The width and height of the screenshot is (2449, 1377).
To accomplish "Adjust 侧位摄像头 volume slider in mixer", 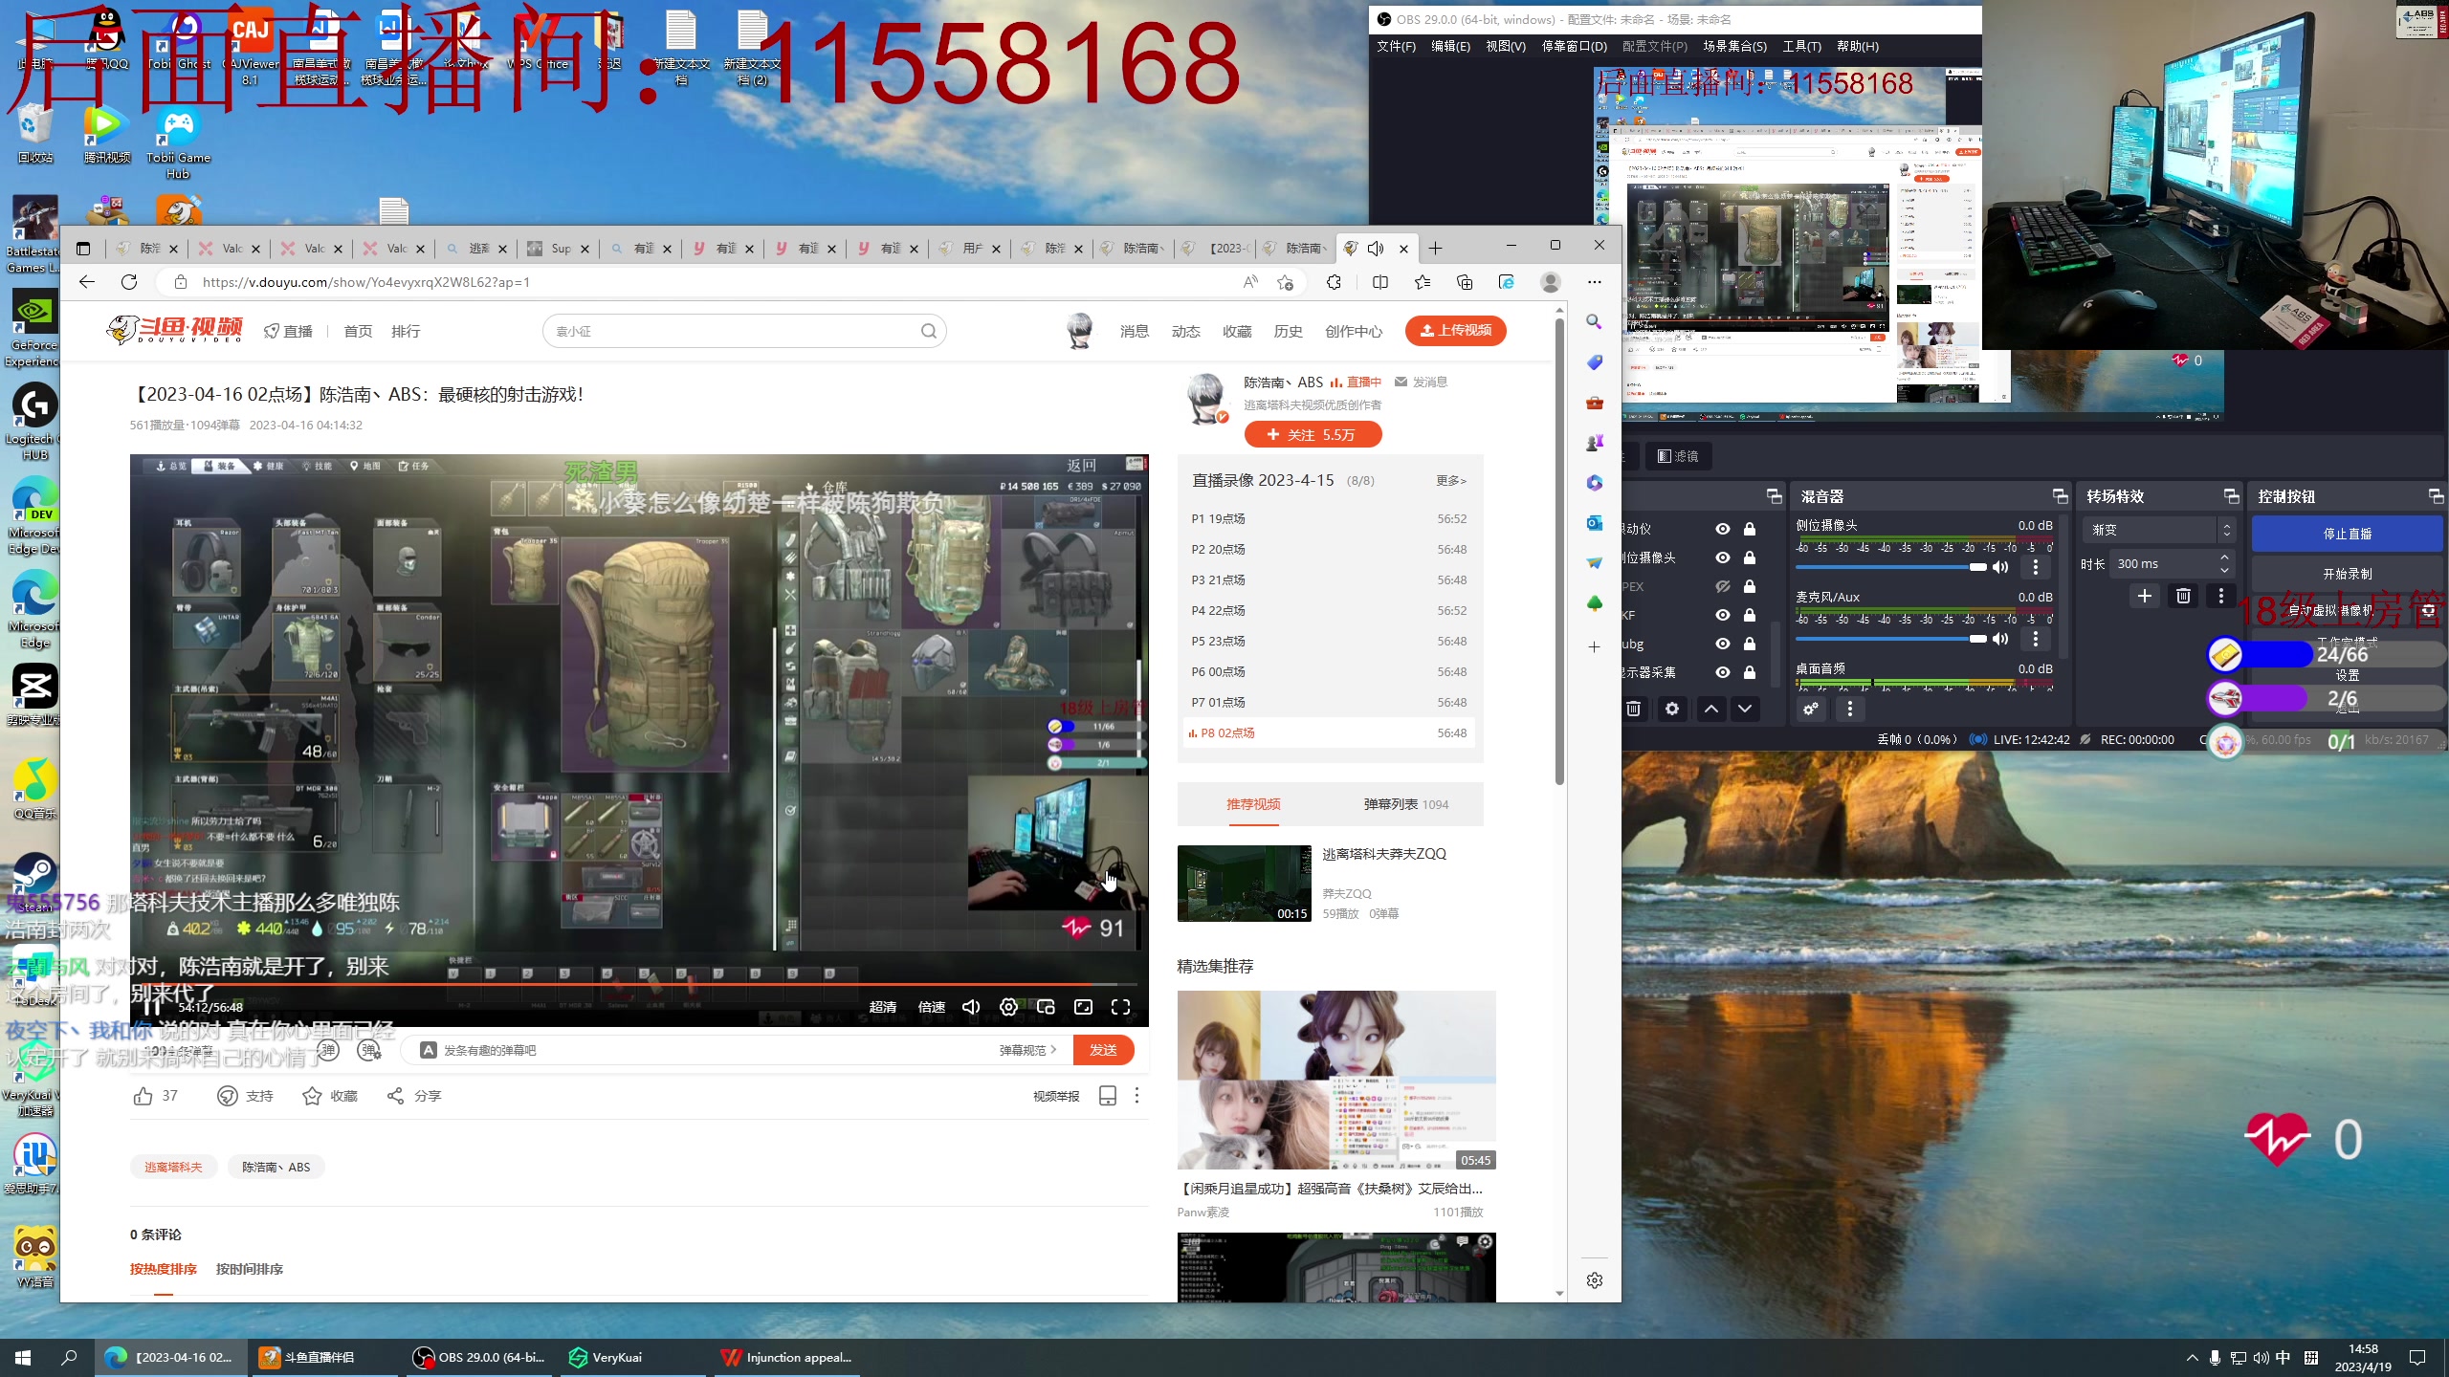I will click(1890, 567).
